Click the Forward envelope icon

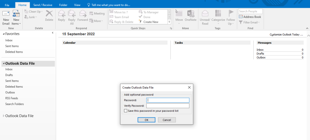[x=83, y=14]
